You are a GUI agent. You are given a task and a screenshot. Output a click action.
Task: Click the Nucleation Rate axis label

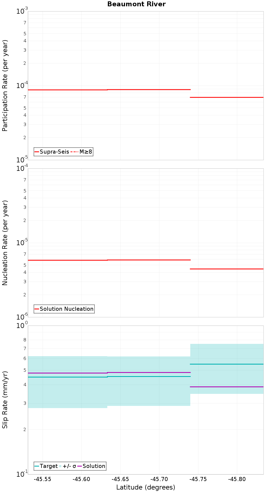(x=5, y=243)
